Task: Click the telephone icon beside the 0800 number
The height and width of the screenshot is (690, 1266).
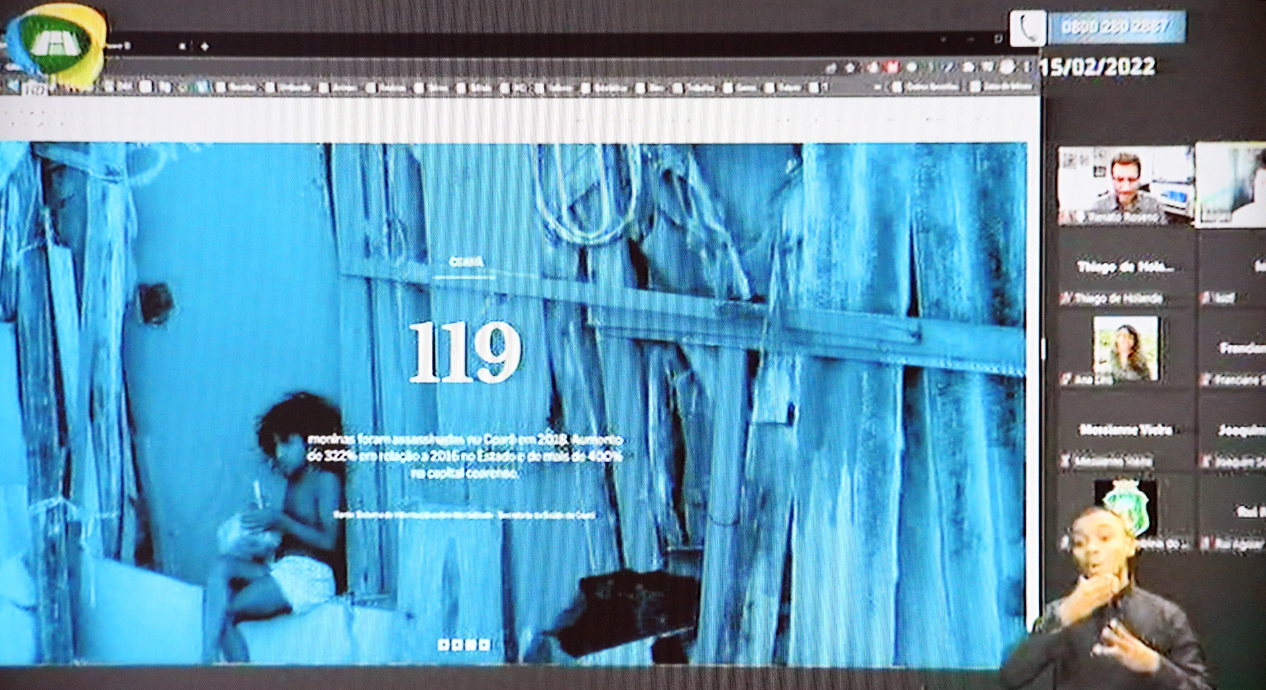Action: pyautogui.click(x=1028, y=29)
